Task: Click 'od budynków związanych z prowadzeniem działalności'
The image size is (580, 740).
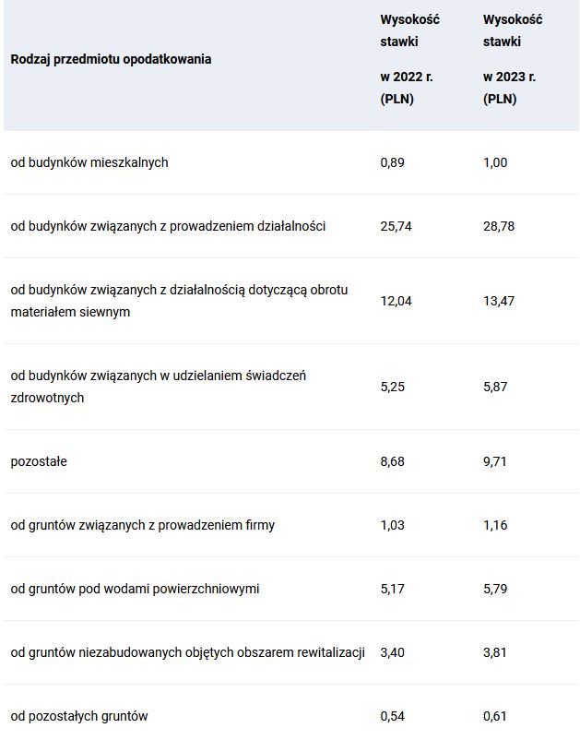Action: (169, 226)
